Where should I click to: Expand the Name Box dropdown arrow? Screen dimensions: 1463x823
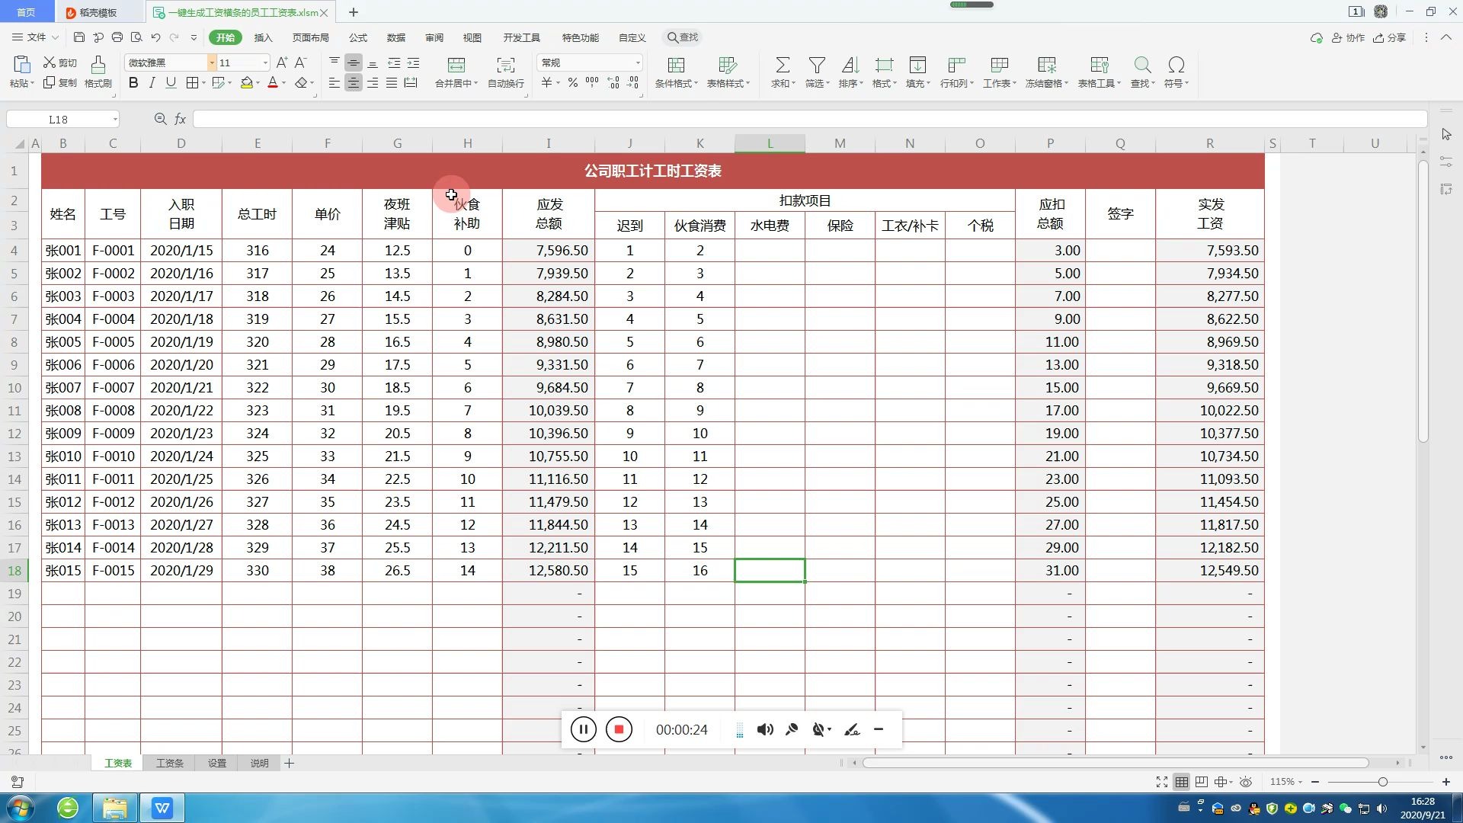tap(115, 119)
